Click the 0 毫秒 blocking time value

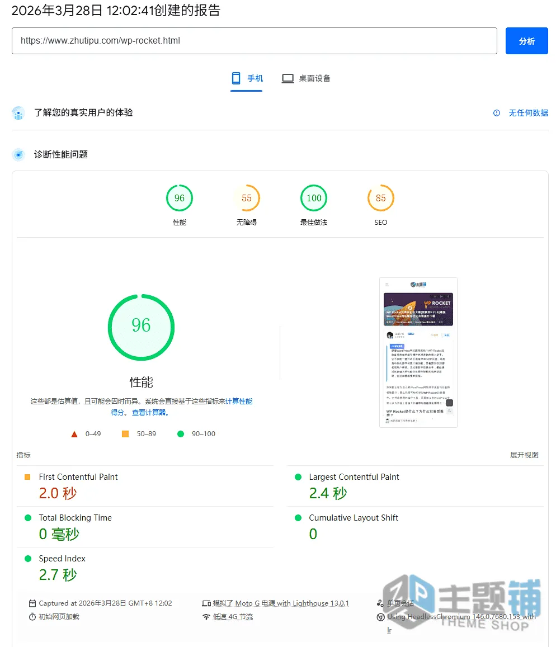pos(59,534)
